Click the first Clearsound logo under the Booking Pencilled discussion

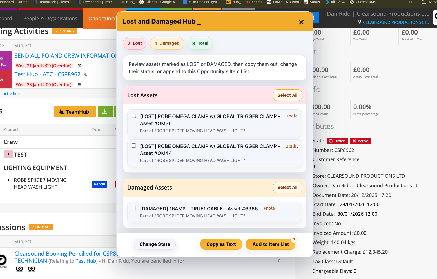pos(19,269)
